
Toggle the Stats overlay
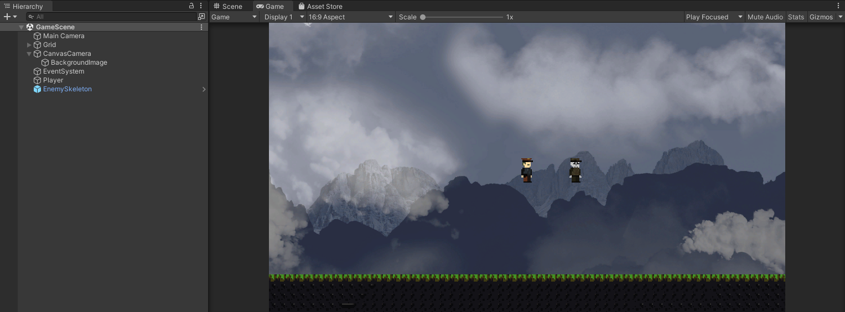pos(796,17)
